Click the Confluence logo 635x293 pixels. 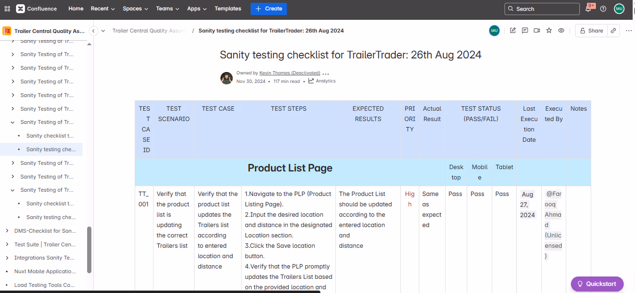point(36,8)
